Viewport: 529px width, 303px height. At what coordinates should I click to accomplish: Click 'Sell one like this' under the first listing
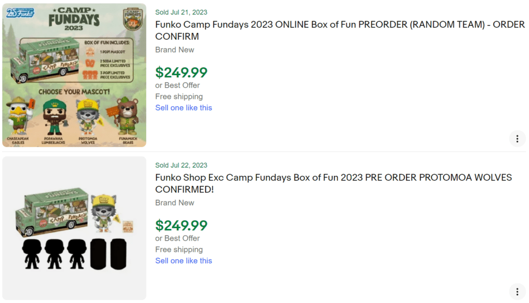click(x=183, y=107)
